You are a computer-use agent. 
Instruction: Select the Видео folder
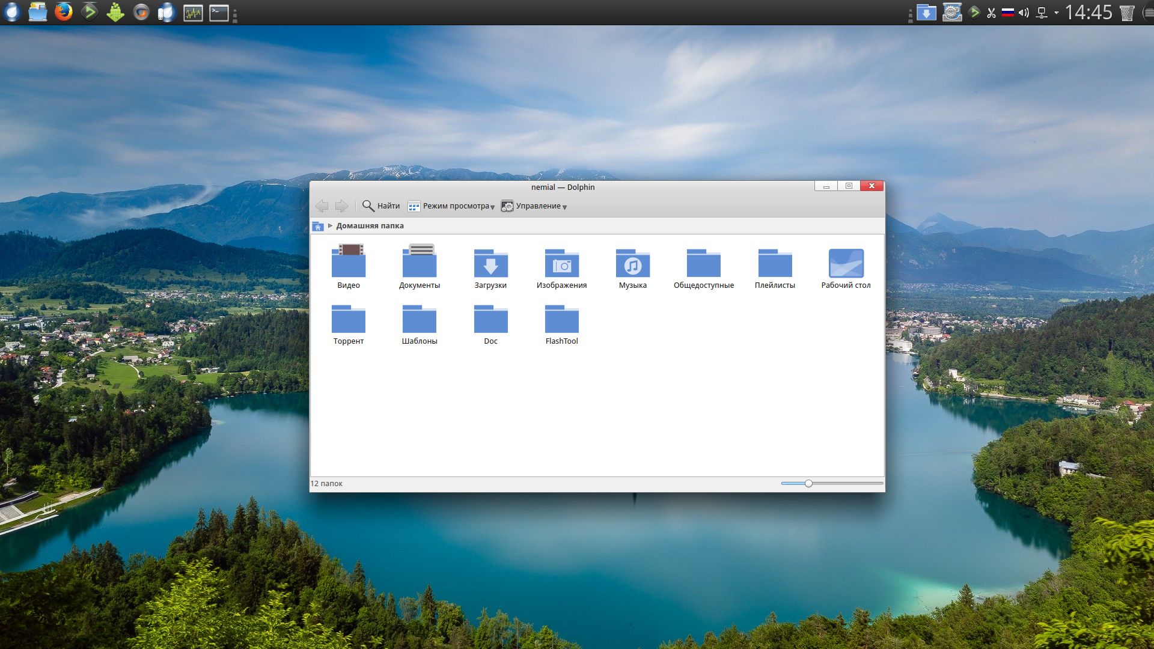point(349,266)
